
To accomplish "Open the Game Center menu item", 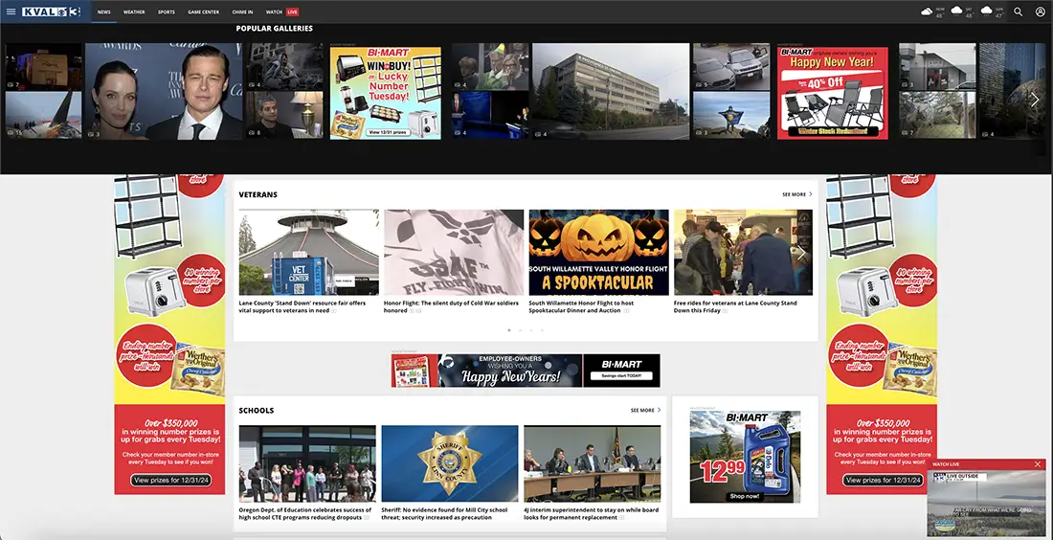I will (204, 12).
